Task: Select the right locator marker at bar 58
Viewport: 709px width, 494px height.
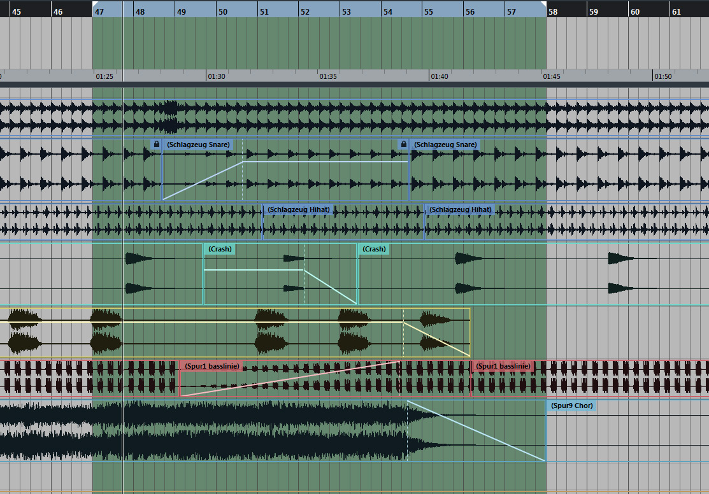Action: [x=543, y=4]
